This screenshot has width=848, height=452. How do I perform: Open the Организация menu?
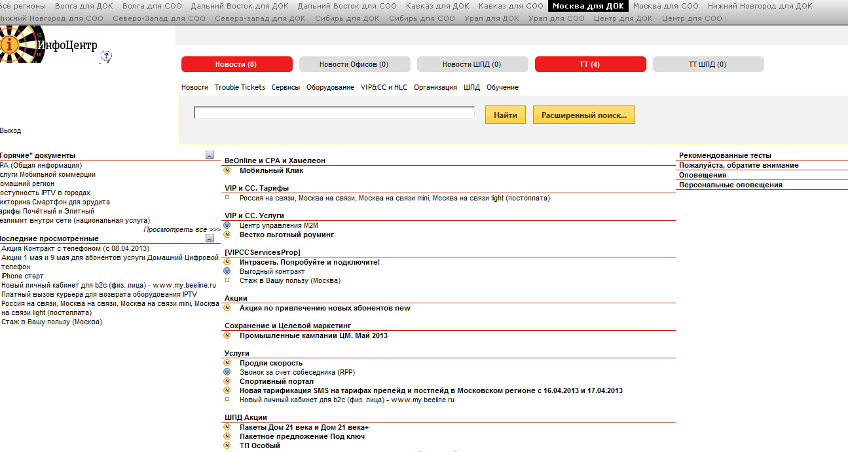[x=435, y=87]
